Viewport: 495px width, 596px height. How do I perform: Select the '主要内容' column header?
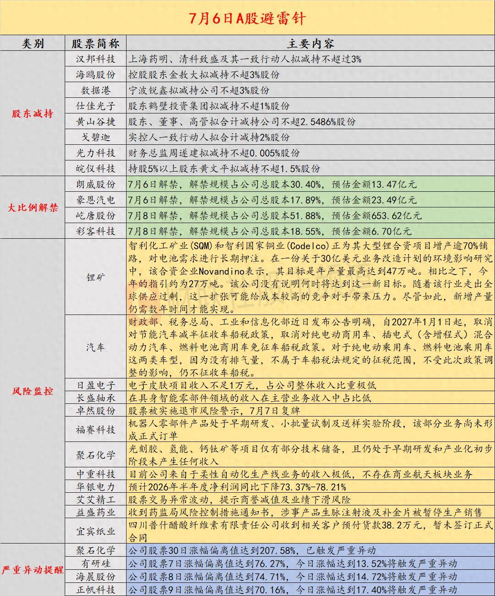(x=311, y=43)
